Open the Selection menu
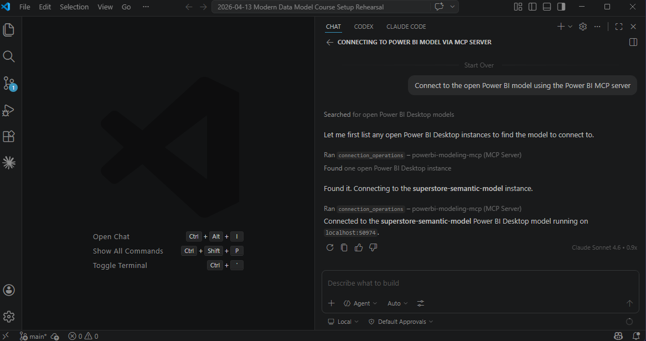Image resolution: width=646 pixels, height=341 pixels. (x=74, y=7)
